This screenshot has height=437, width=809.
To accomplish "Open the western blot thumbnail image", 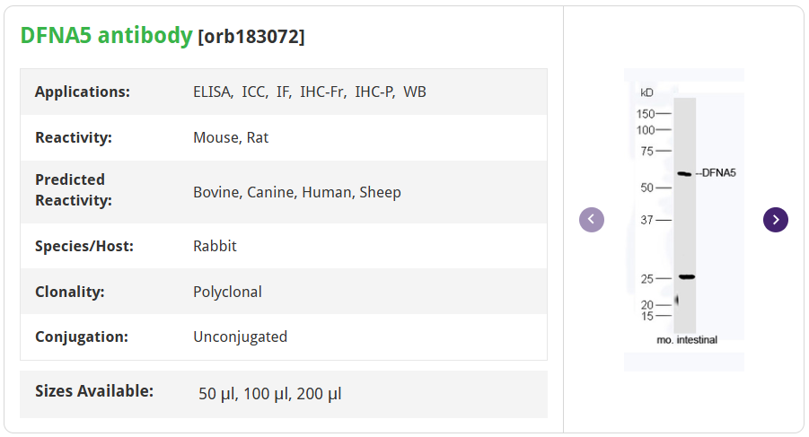I will pyautogui.click(x=684, y=220).
